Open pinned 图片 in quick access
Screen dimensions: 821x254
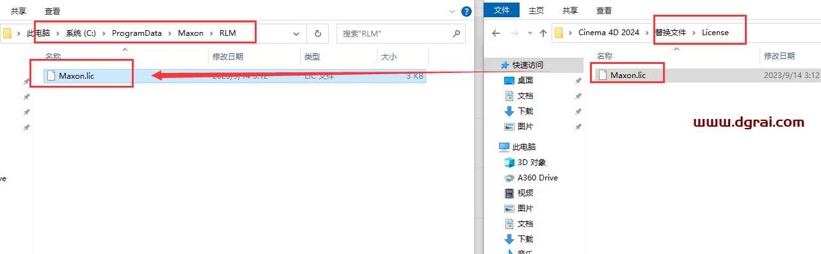click(x=525, y=127)
